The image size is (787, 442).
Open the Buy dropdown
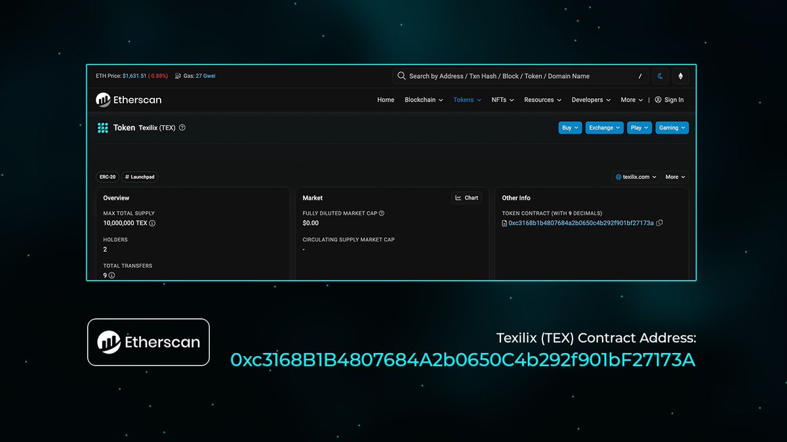click(x=571, y=128)
